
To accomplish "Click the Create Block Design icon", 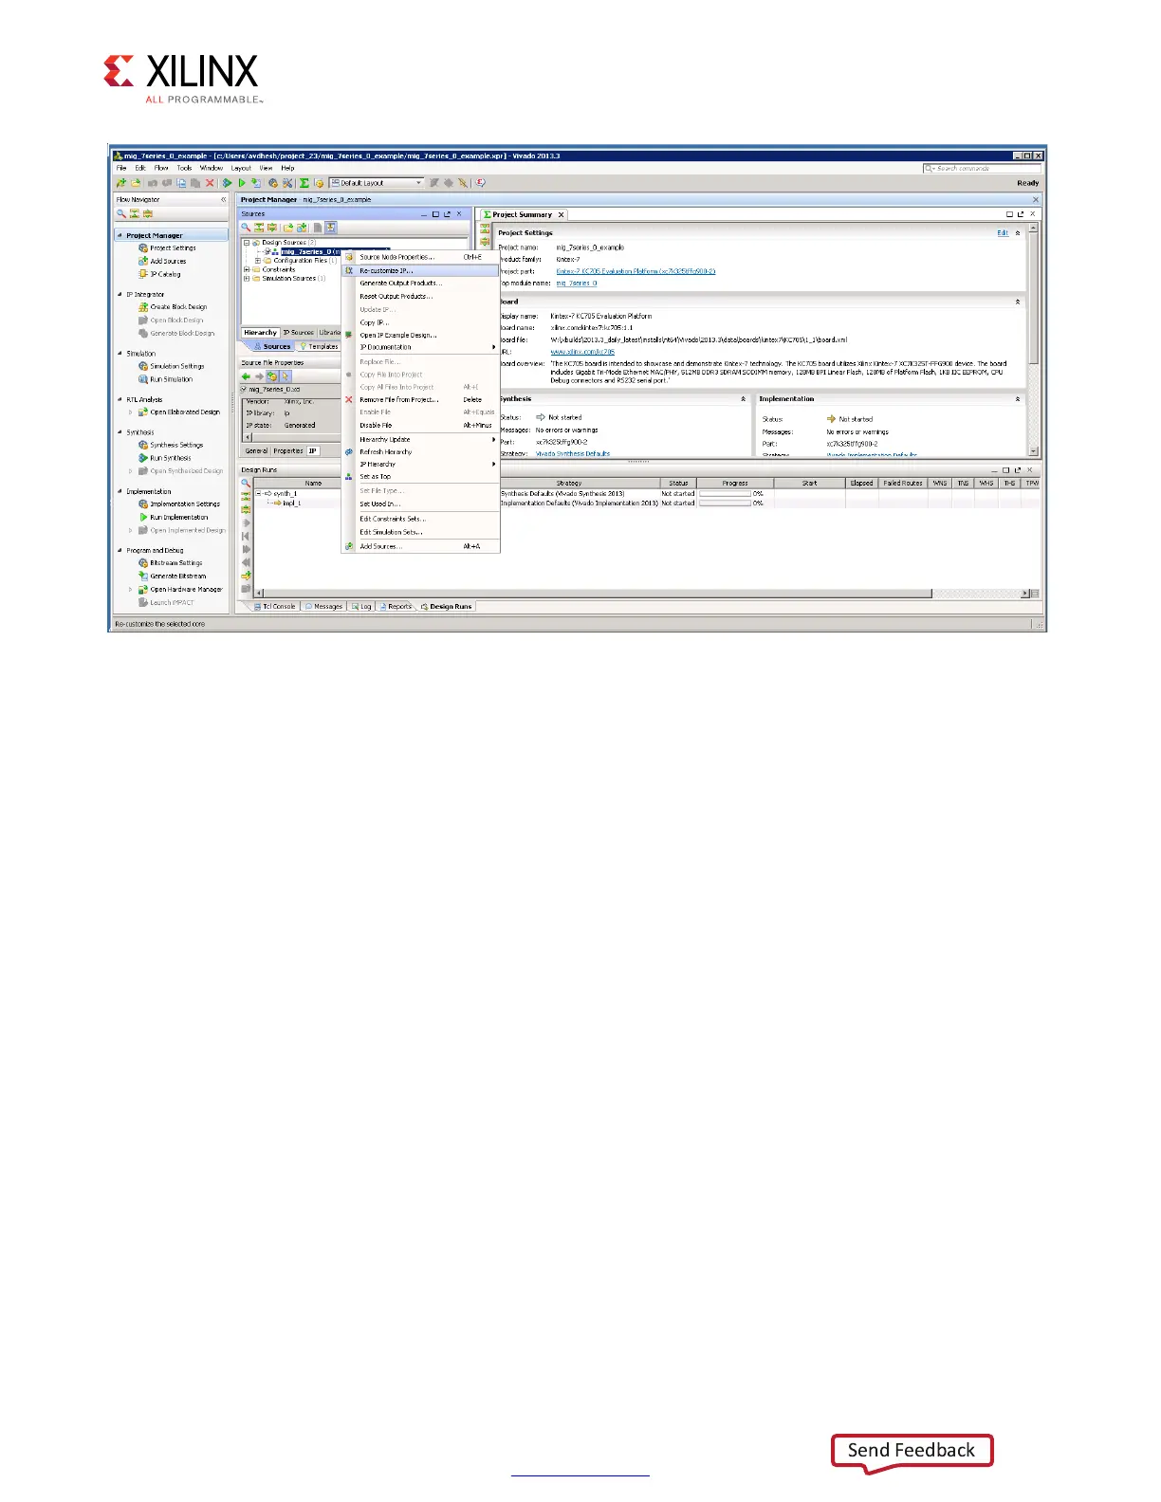I will click(x=143, y=307).
